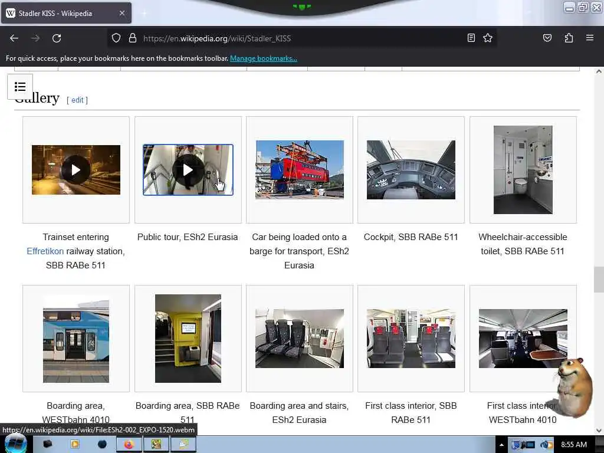Open Boarding area and stairs ESh2 thumbnail

click(x=300, y=339)
